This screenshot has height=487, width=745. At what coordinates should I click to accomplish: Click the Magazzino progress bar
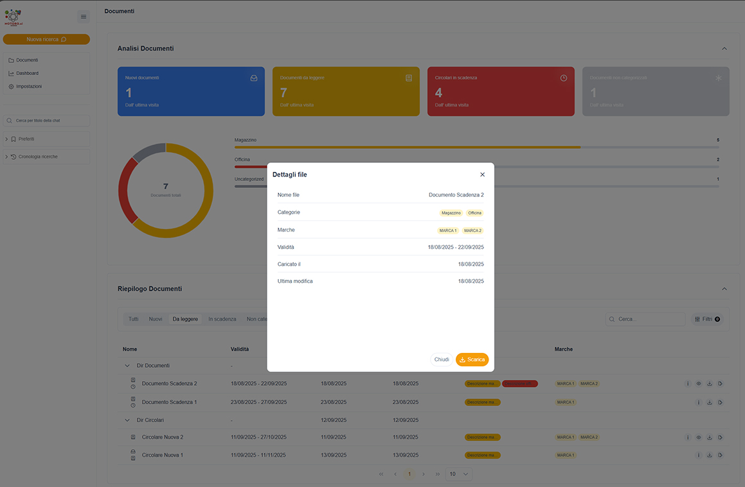pos(476,147)
